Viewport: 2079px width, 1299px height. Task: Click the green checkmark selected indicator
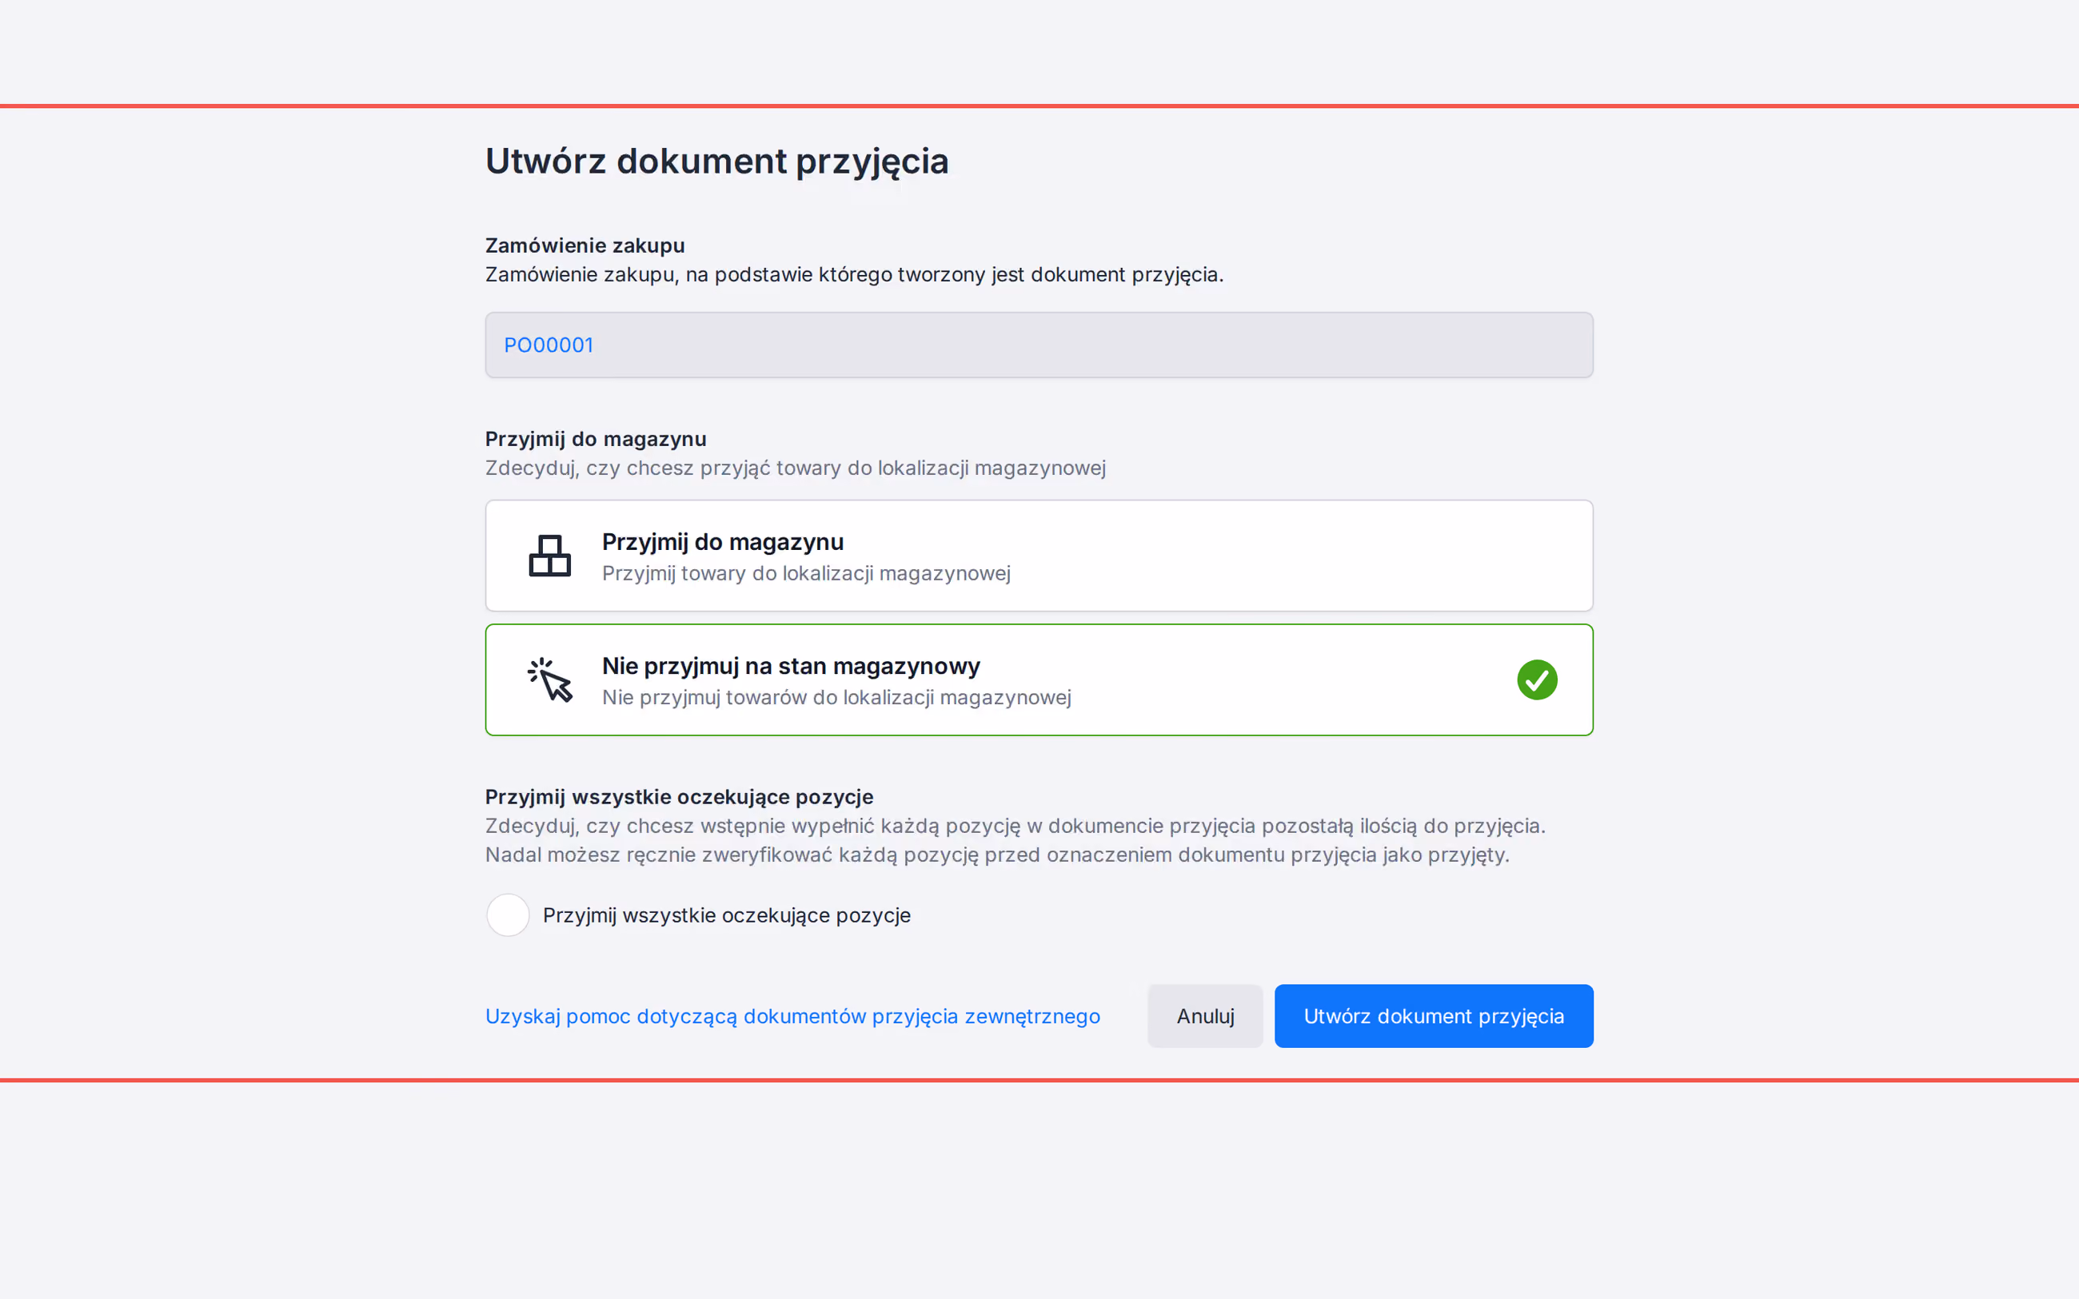[1537, 679]
